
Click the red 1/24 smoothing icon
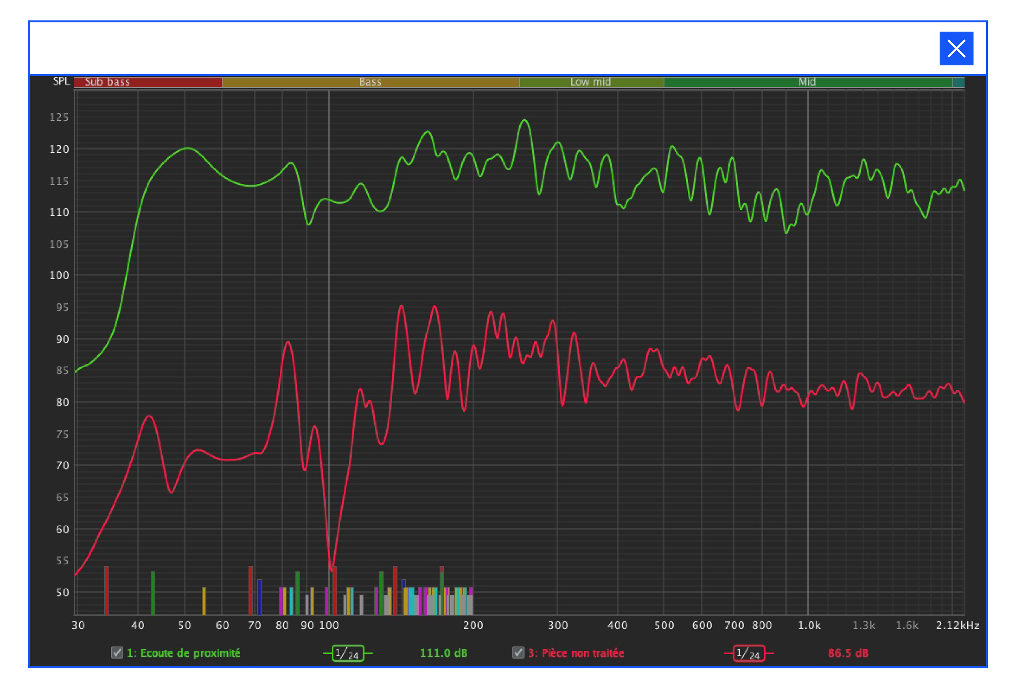coord(749,653)
